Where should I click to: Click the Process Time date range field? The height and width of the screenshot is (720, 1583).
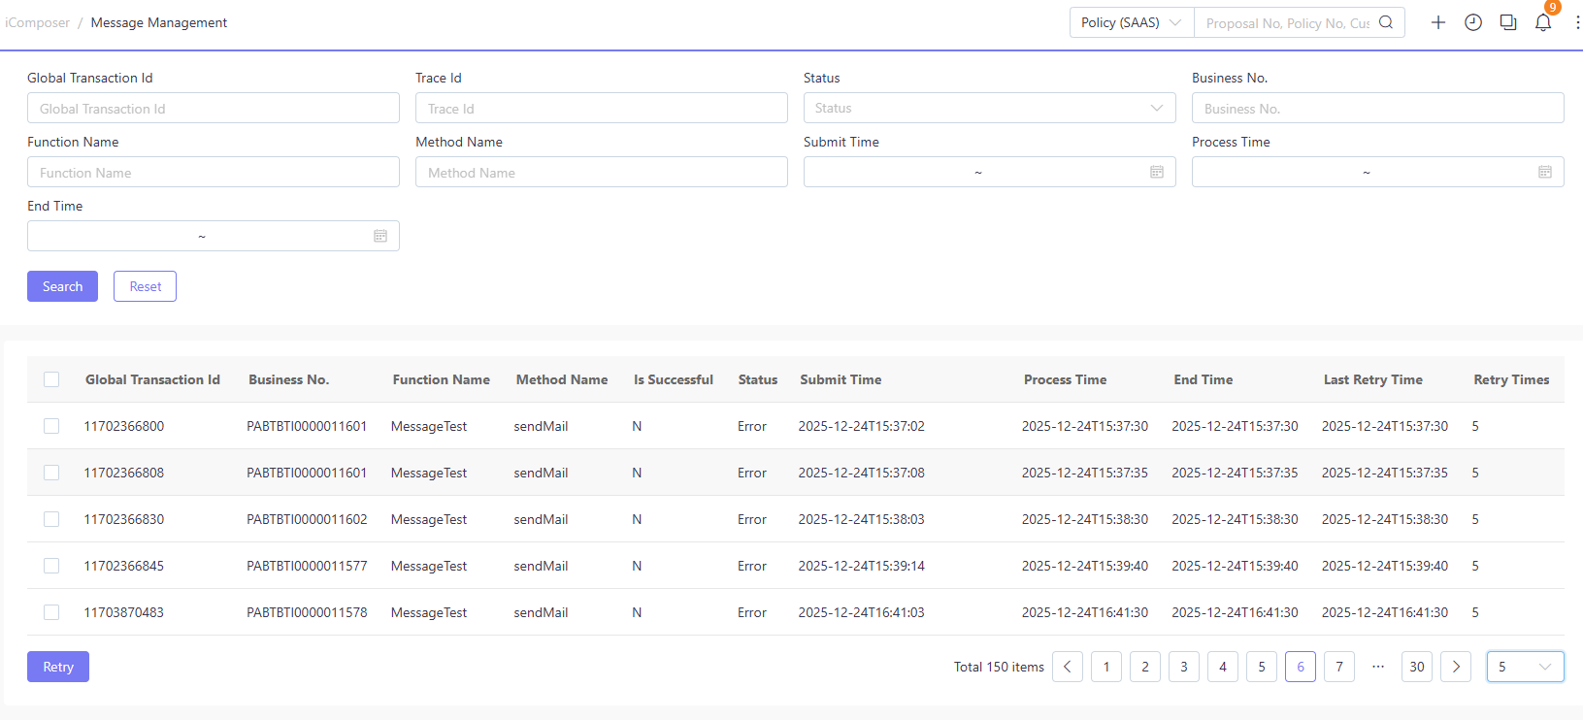coord(1378,172)
